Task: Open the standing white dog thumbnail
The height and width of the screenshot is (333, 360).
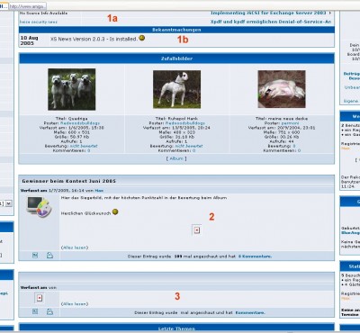Action: [176, 89]
